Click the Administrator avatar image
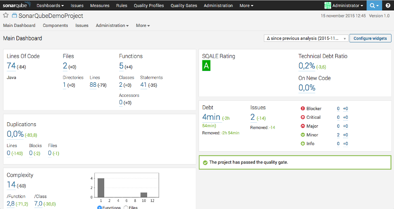 pos(328,5)
